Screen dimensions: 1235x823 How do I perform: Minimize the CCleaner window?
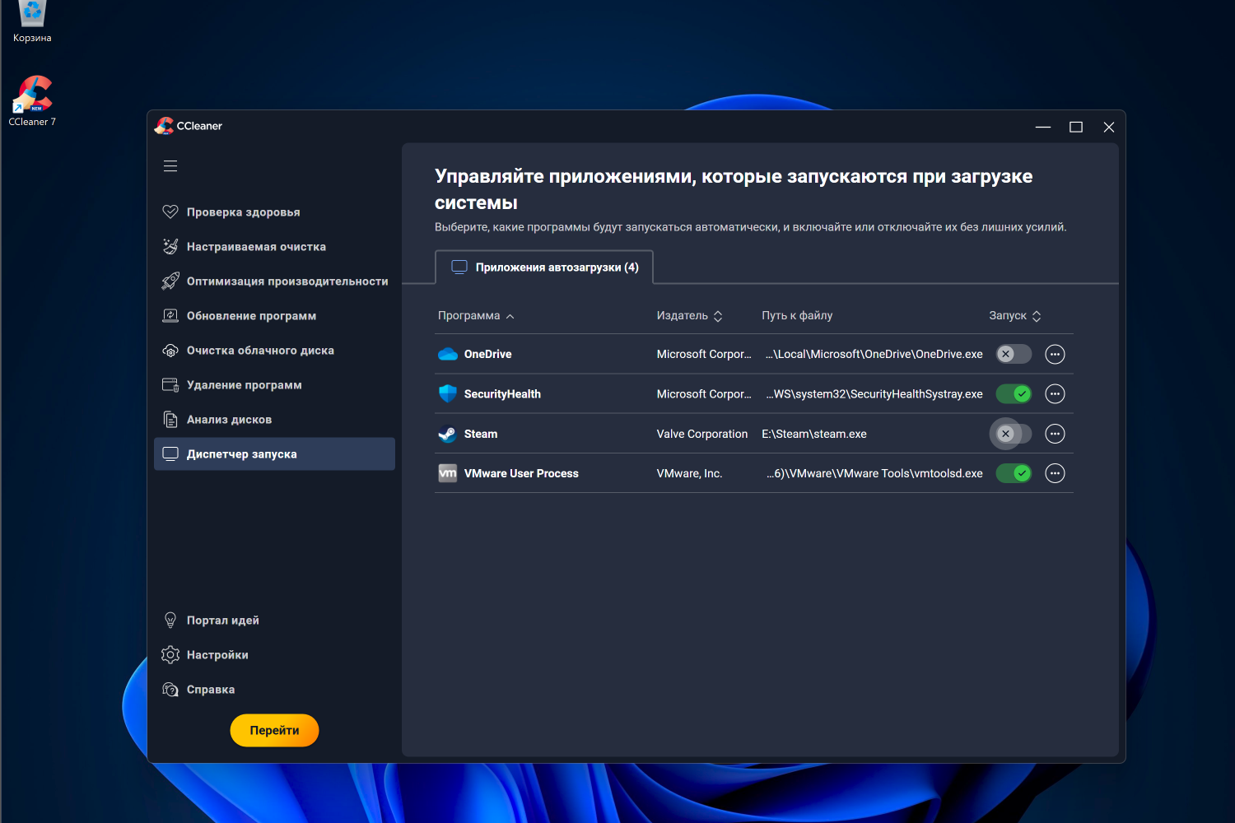point(1043,127)
